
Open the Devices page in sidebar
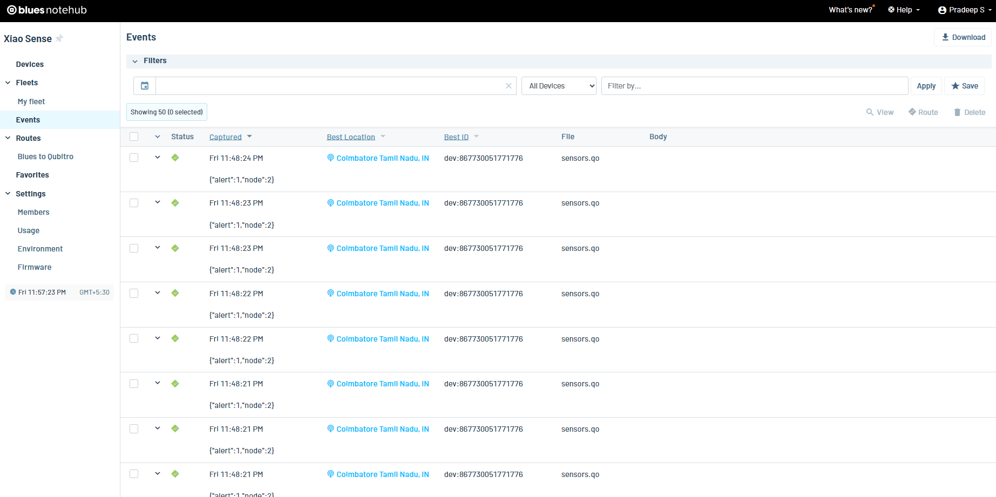(30, 64)
